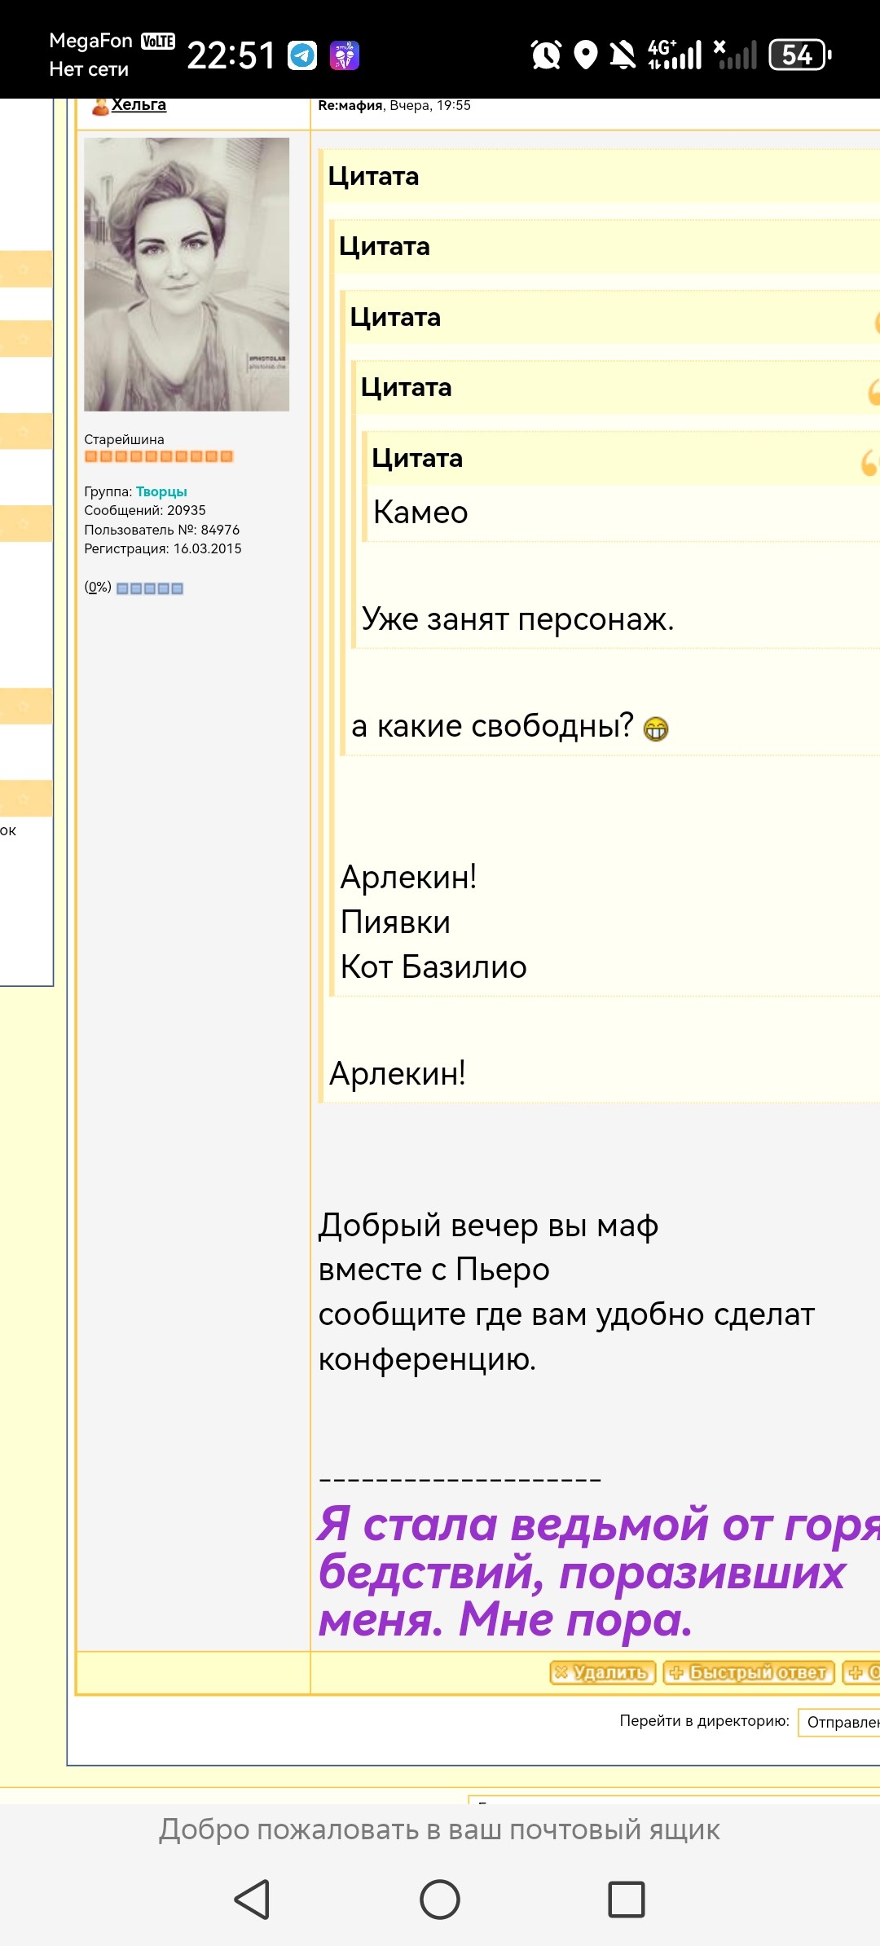Click the grinning smiley emoji
The image size is (880, 1946).
(656, 729)
